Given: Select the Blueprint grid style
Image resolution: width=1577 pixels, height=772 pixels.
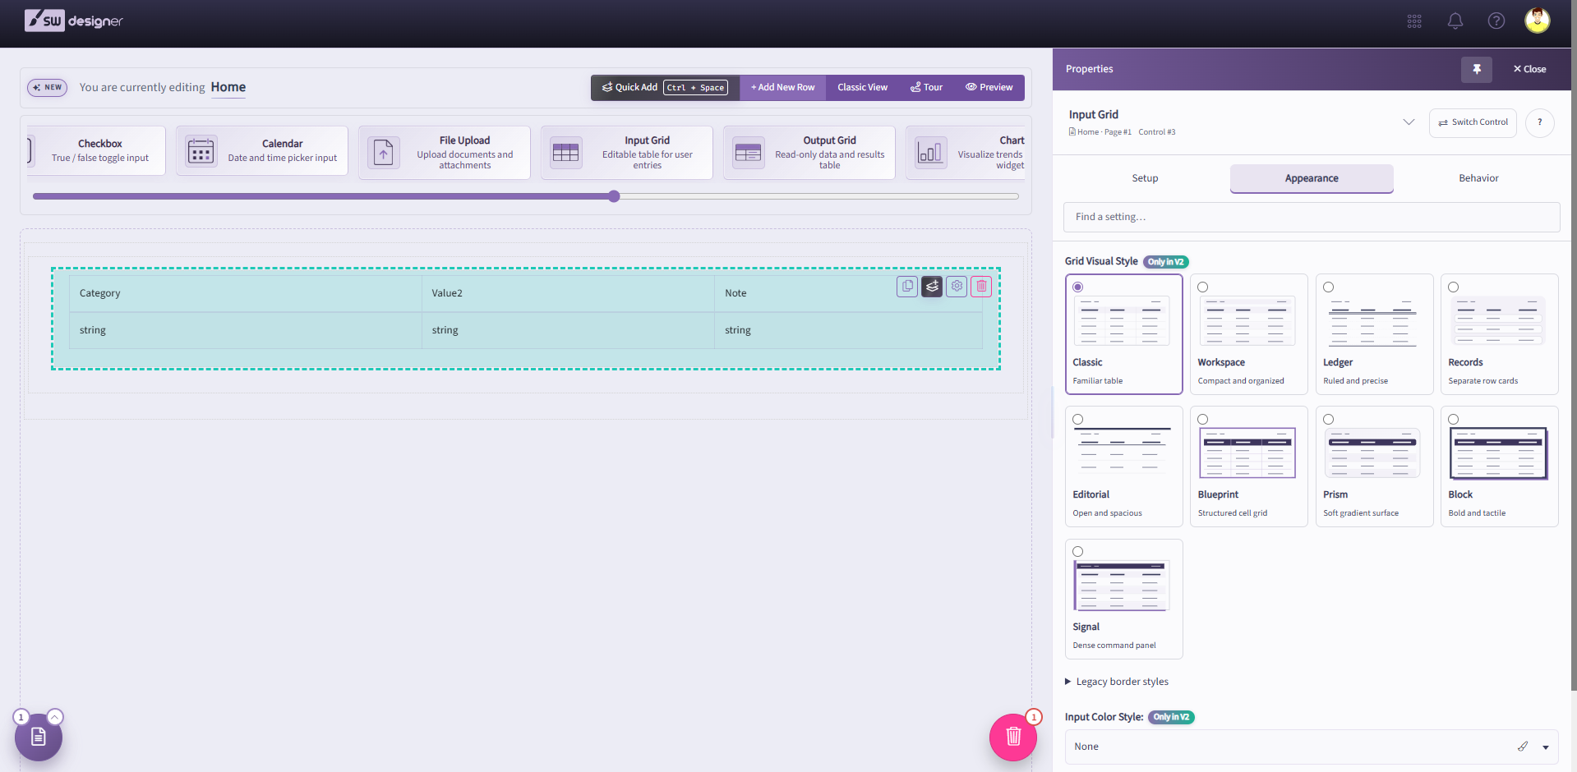Looking at the screenshot, I should pos(1249,466).
